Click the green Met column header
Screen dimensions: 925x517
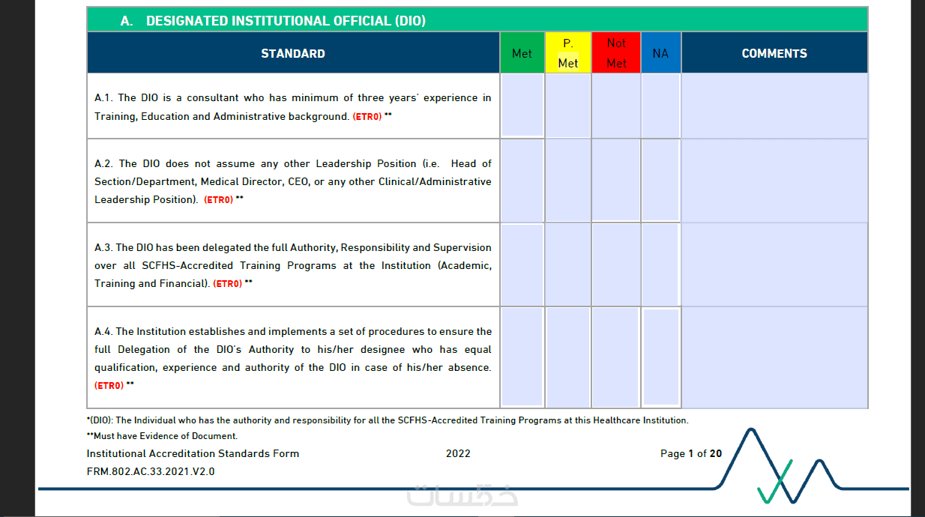(522, 52)
